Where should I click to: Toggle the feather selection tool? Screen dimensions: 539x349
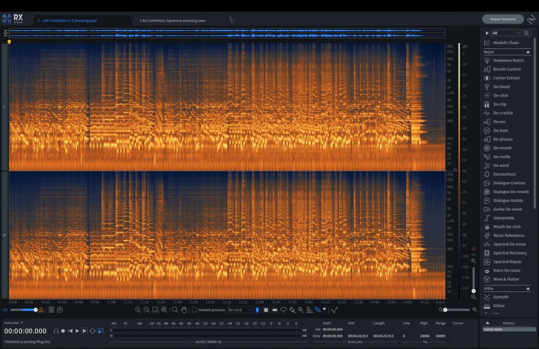click(318, 310)
